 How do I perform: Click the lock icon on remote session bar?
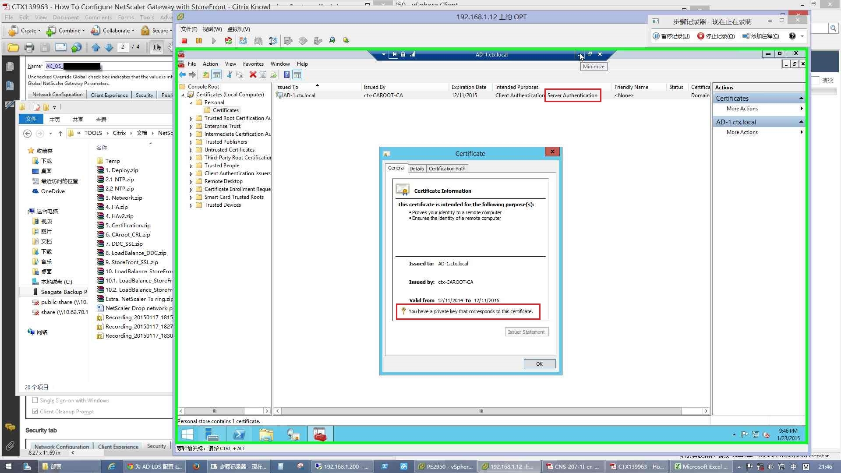pyautogui.click(x=403, y=54)
